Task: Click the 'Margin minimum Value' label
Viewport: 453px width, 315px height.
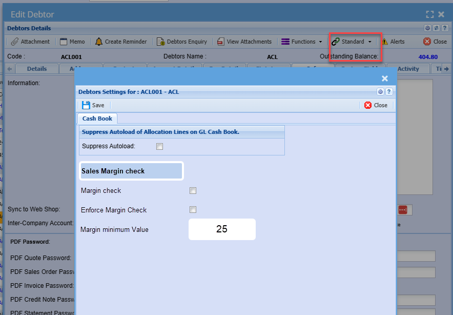Action: pos(114,230)
